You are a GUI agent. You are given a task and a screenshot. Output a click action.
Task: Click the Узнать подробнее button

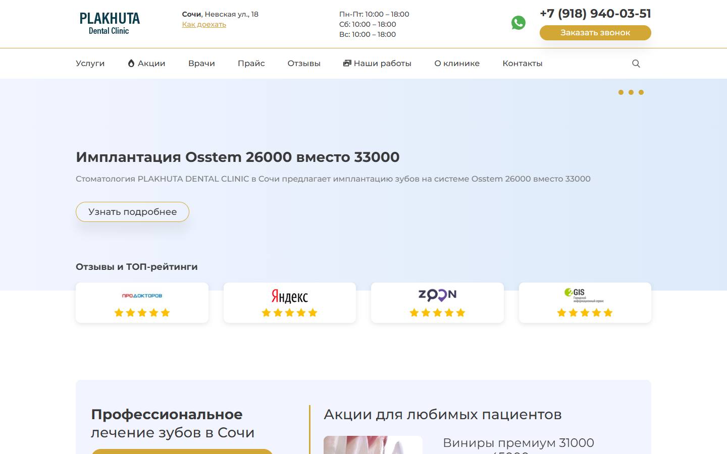click(132, 212)
